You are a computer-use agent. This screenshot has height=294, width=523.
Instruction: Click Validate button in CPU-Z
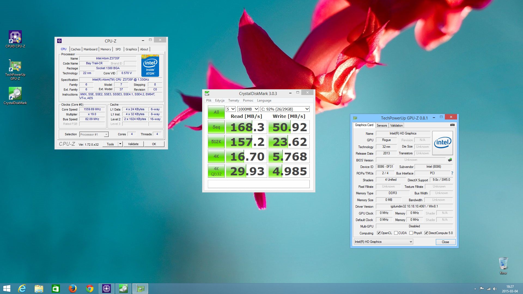point(133,144)
